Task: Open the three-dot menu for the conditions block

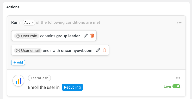Action: [179, 23]
